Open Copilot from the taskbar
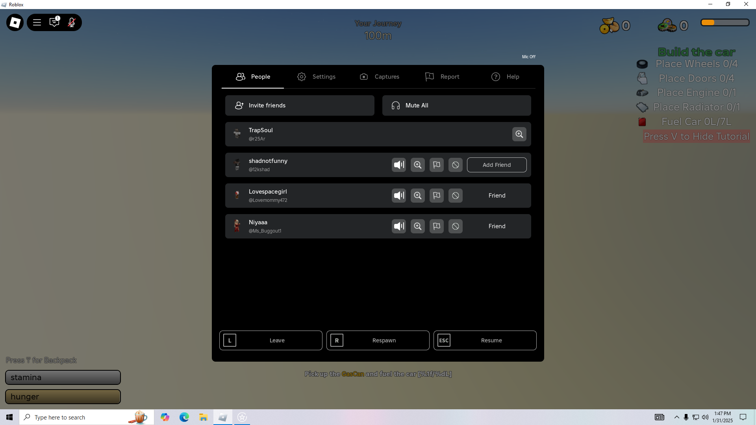 [x=165, y=417]
